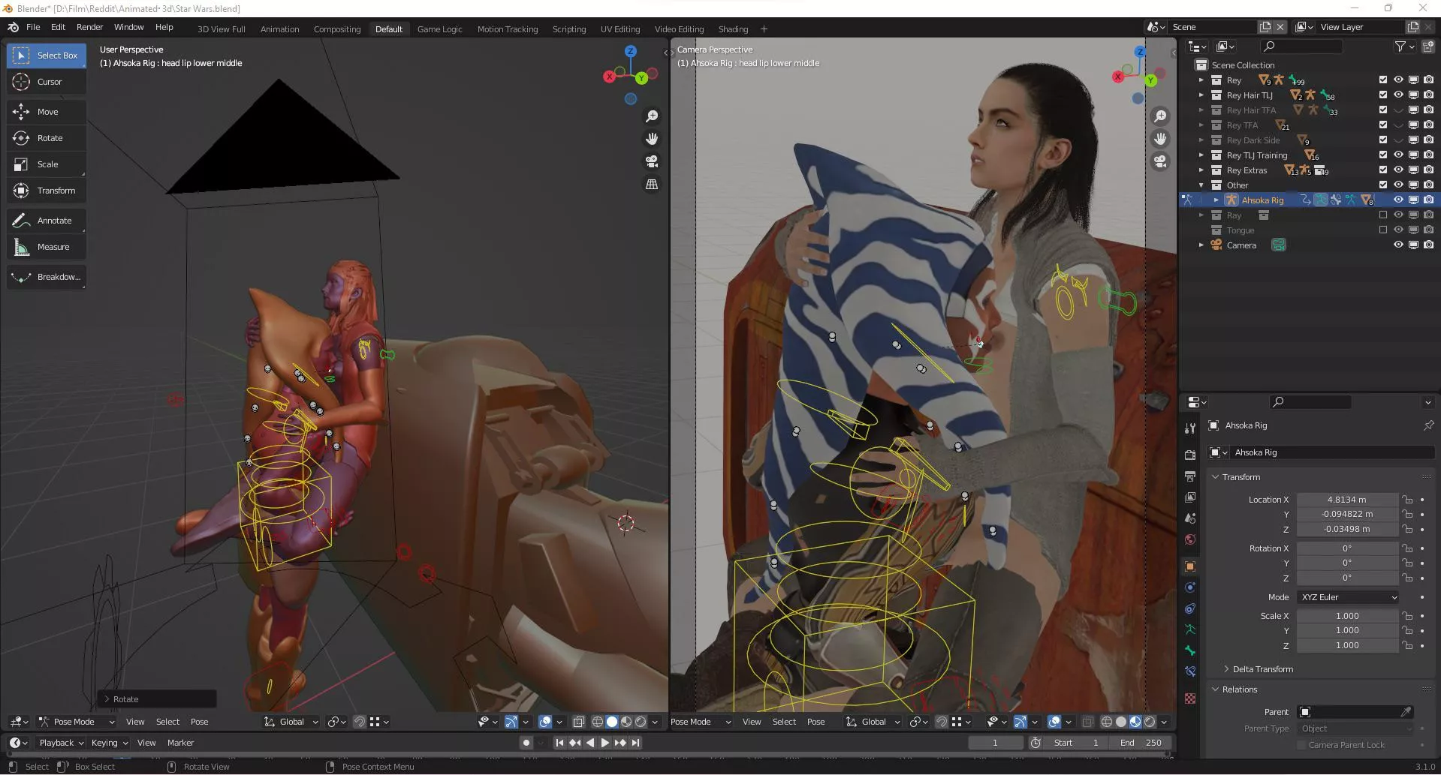Select the Cursor tool
This screenshot has width=1441, height=775.
47,82
